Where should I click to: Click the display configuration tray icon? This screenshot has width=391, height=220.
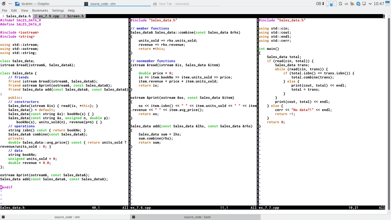click(x=364, y=4)
